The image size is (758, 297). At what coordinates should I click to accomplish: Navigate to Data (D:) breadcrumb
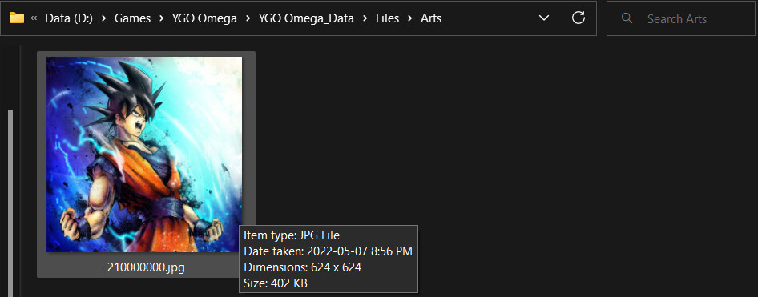coord(69,19)
